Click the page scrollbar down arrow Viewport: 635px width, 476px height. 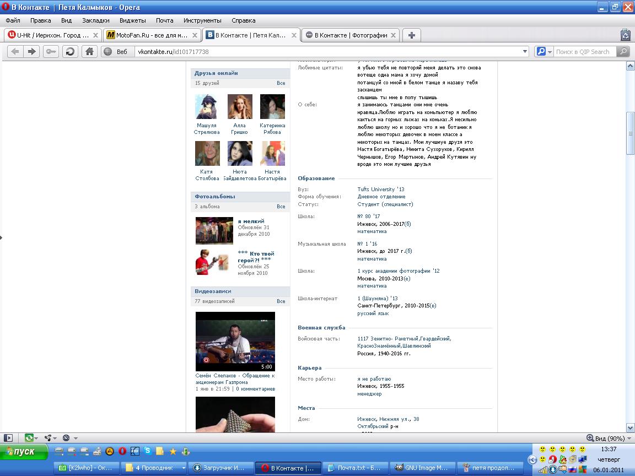click(x=630, y=428)
